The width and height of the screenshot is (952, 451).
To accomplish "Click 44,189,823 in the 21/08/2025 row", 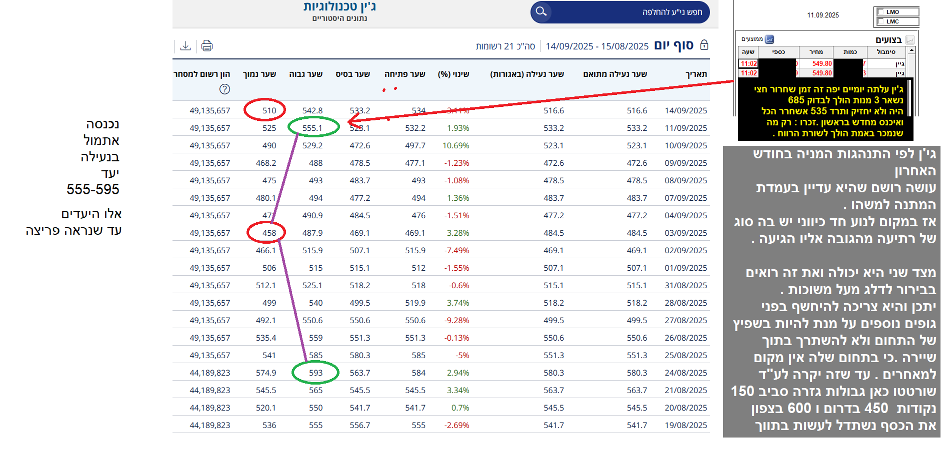I will click(210, 390).
